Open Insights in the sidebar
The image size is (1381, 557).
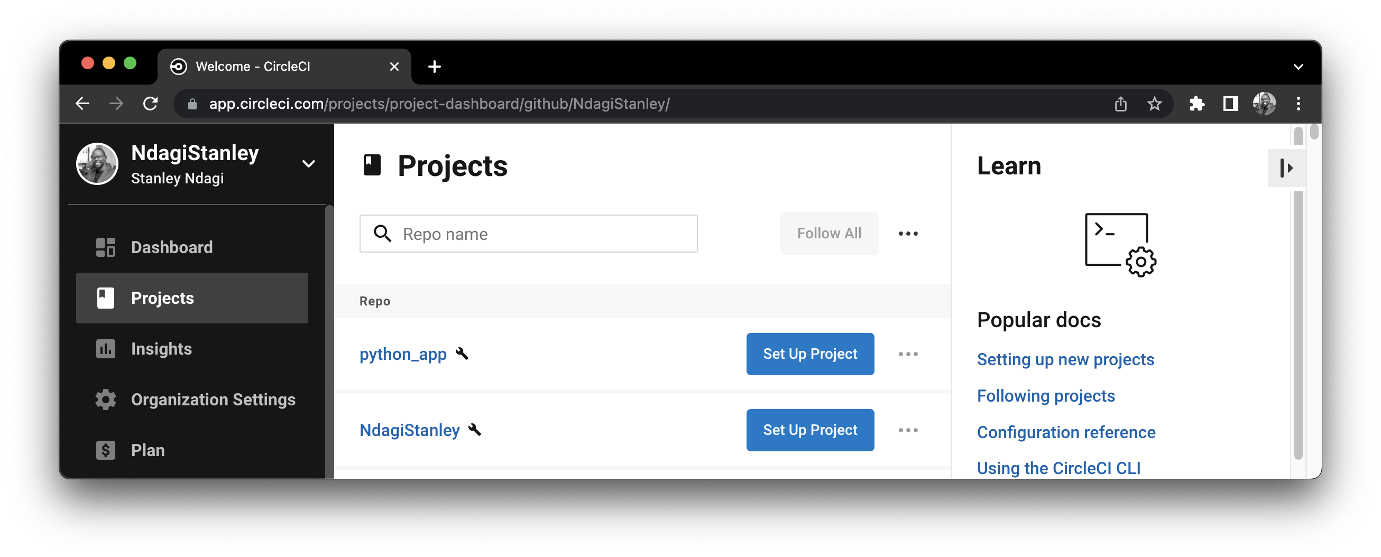coord(161,349)
